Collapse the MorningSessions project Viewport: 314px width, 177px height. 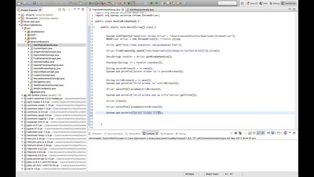pyautogui.click(x=20, y=25)
